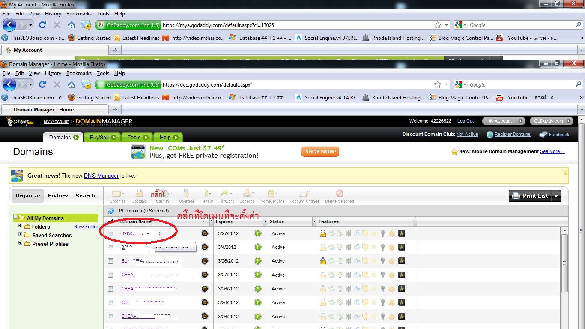Click the lock feature icon in the 3/27/2012 first row
This screenshot has width=585, height=329.
[x=323, y=233]
